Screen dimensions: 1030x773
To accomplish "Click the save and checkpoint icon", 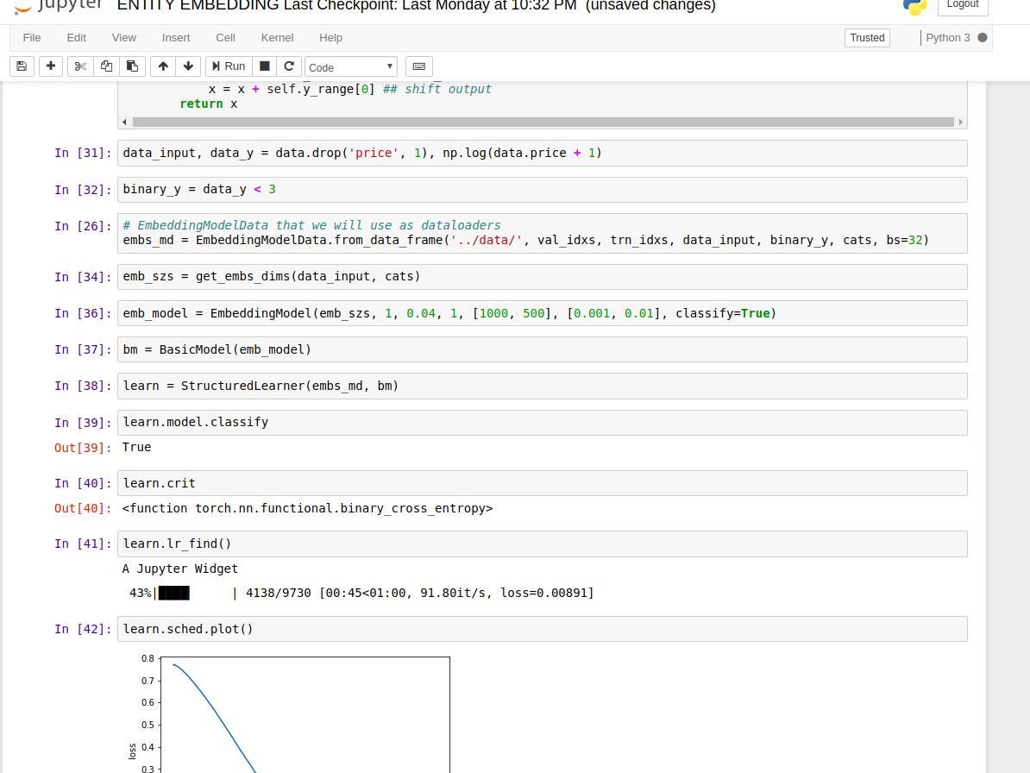I will [22, 66].
